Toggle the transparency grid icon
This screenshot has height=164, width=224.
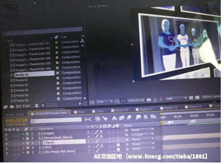click(197, 97)
